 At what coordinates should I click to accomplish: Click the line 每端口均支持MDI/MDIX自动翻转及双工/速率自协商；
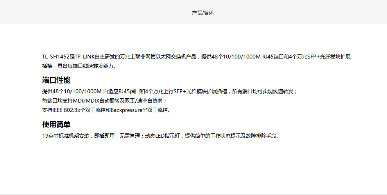(105, 101)
